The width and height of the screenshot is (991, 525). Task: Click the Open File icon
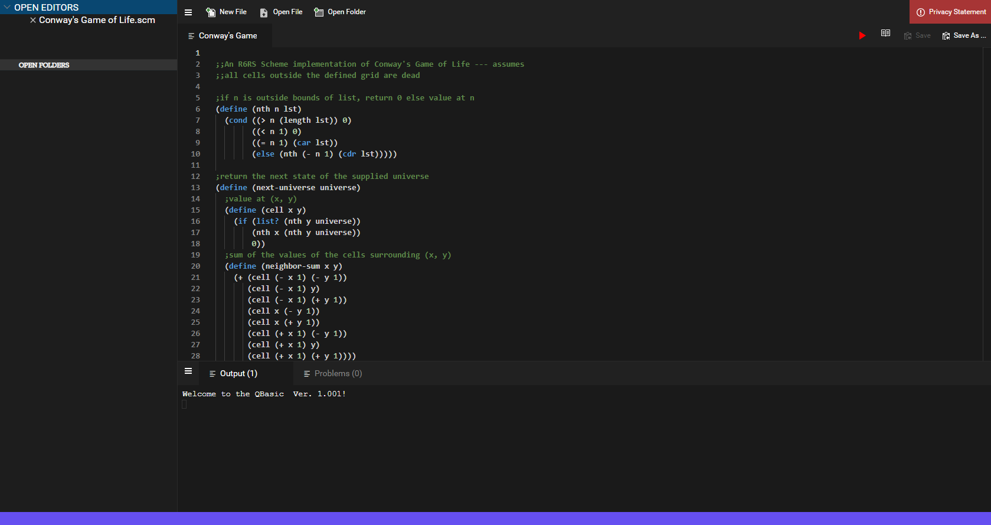(x=264, y=12)
